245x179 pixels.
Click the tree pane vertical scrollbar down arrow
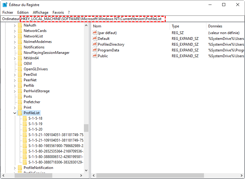point(86,170)
